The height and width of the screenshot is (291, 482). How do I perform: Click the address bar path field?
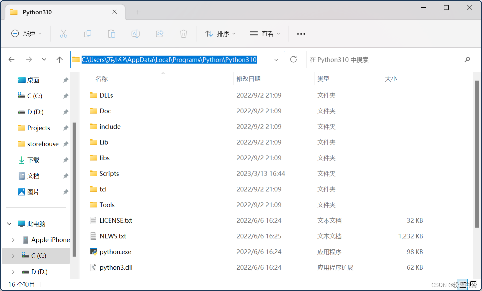(x=177, y=60)
